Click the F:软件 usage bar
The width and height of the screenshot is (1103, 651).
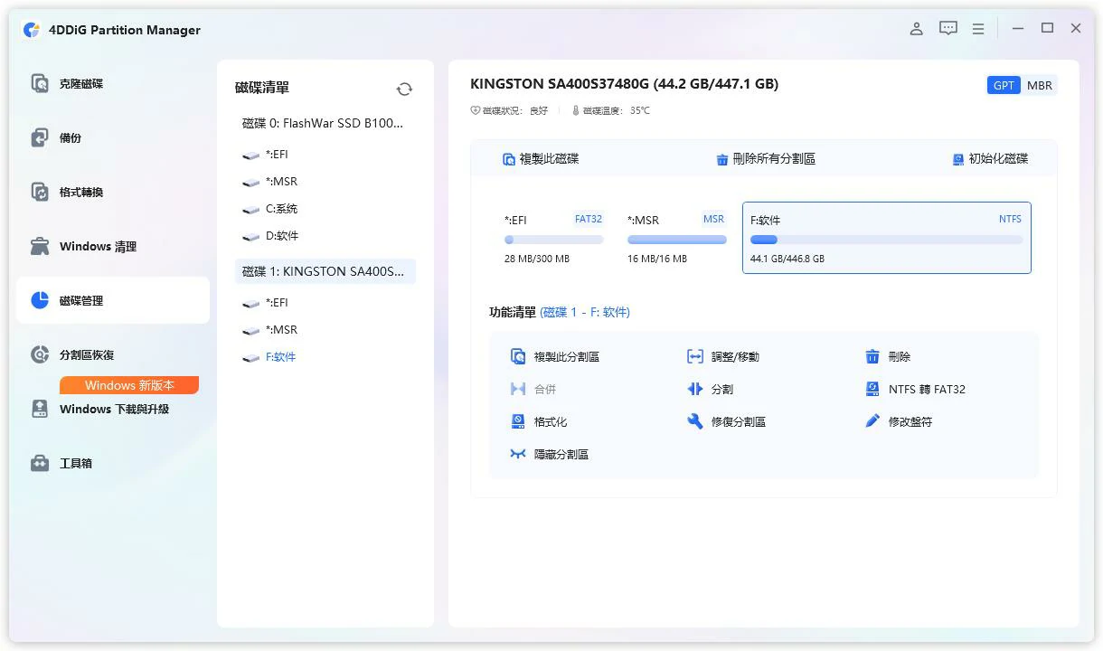887,240
